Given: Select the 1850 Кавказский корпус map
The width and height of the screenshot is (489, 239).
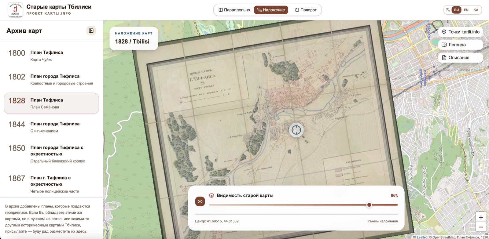Looking at the screenshot, I should click(x=51, y=154).
